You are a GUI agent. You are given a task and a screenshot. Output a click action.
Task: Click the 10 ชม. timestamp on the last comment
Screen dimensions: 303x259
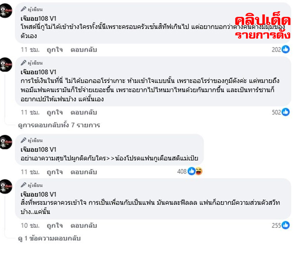[x=30, y=226]
